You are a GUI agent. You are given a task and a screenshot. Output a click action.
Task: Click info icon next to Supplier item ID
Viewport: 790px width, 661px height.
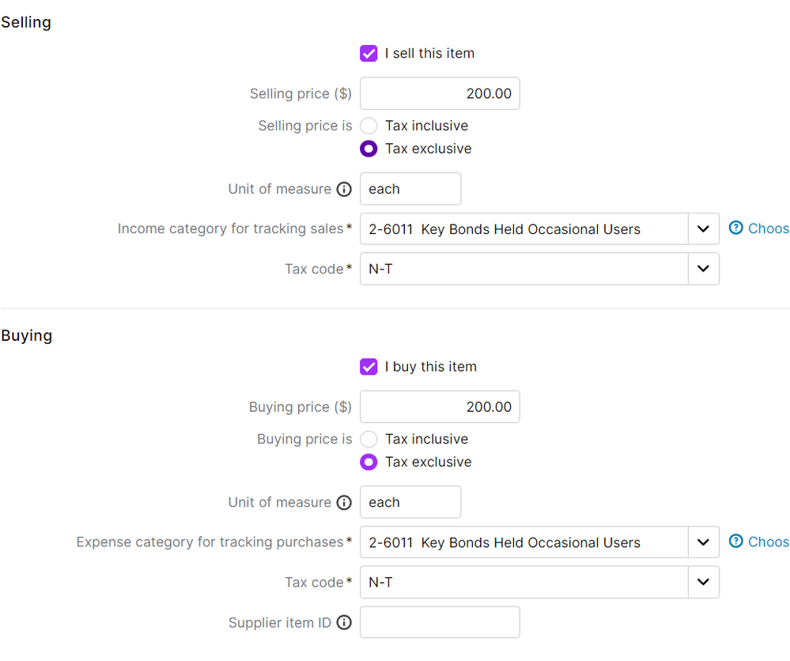click(x=344, y=623)
